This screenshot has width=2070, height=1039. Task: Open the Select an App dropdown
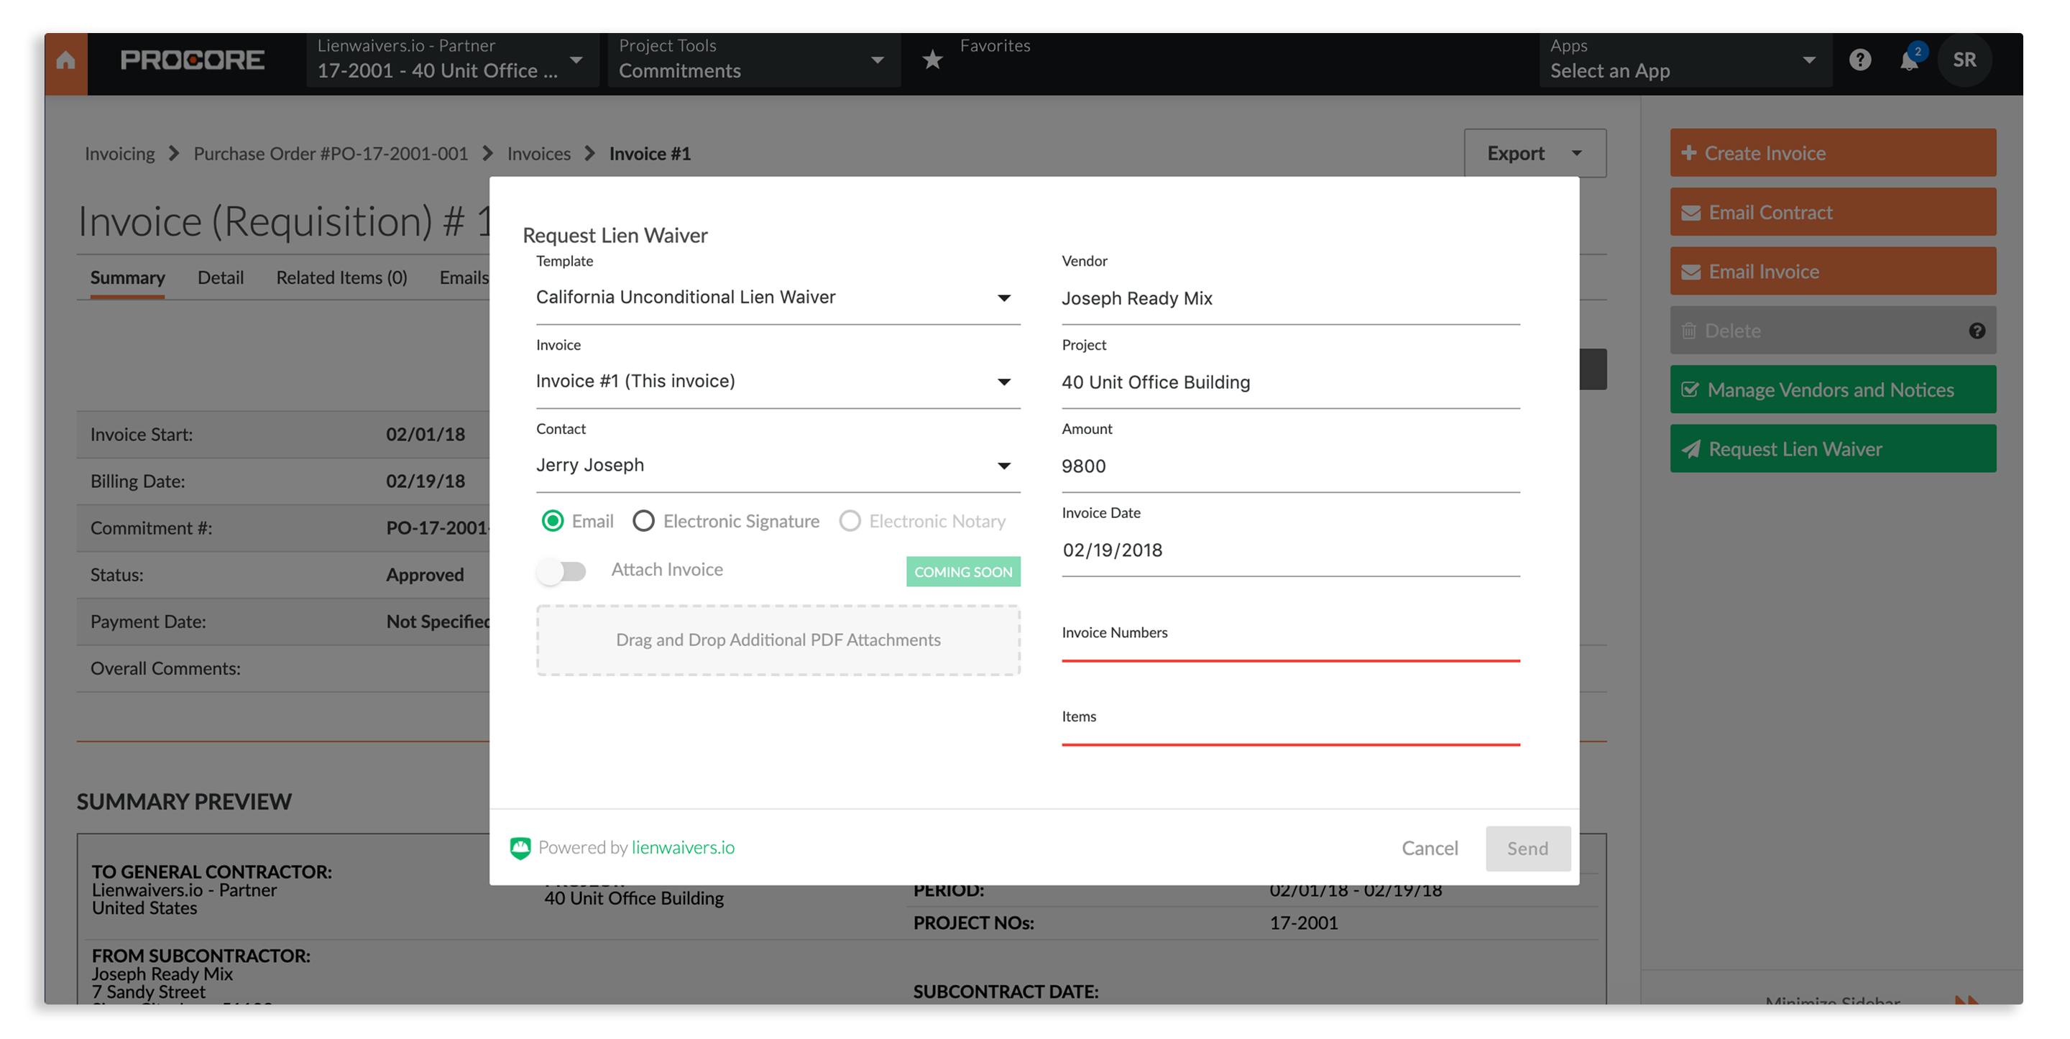[1685, 60]
